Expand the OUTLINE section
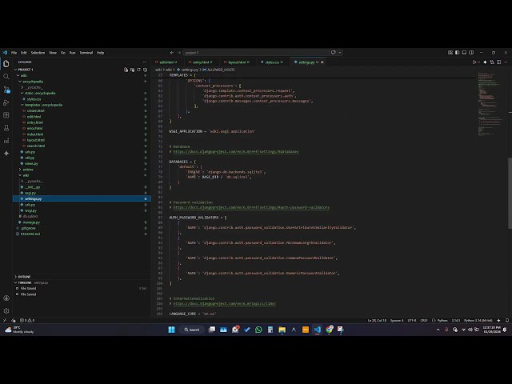The height and width of the screenshot is (384, 512). pyautogui.click(x=24, y=277)
